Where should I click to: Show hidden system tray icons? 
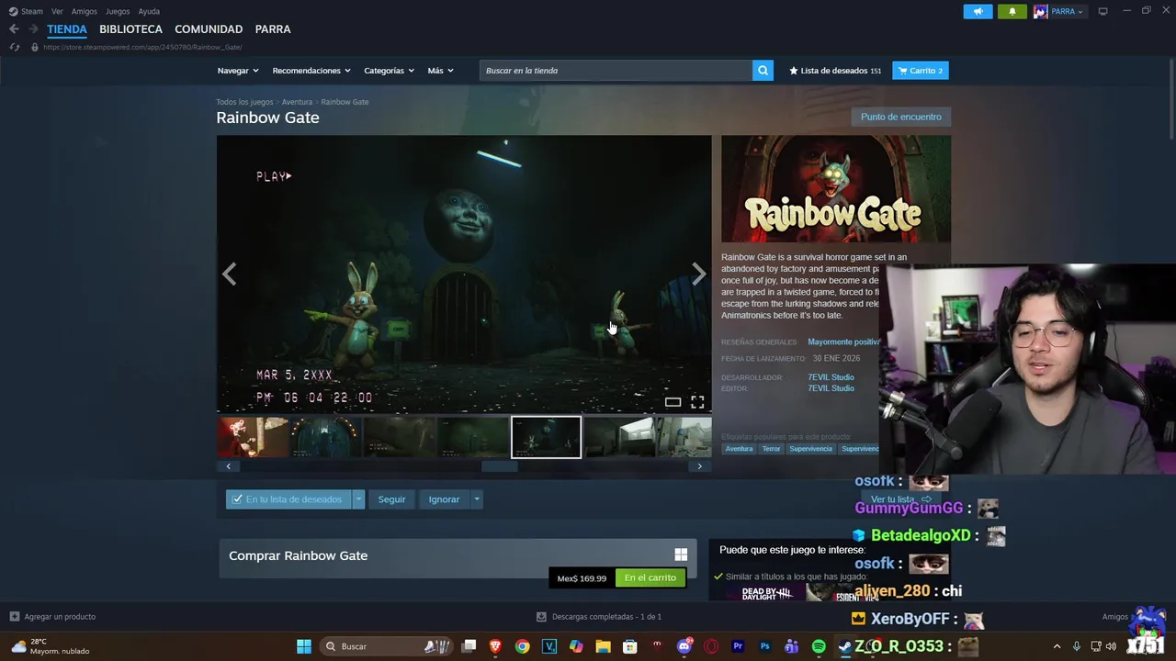coord(1057,646)
